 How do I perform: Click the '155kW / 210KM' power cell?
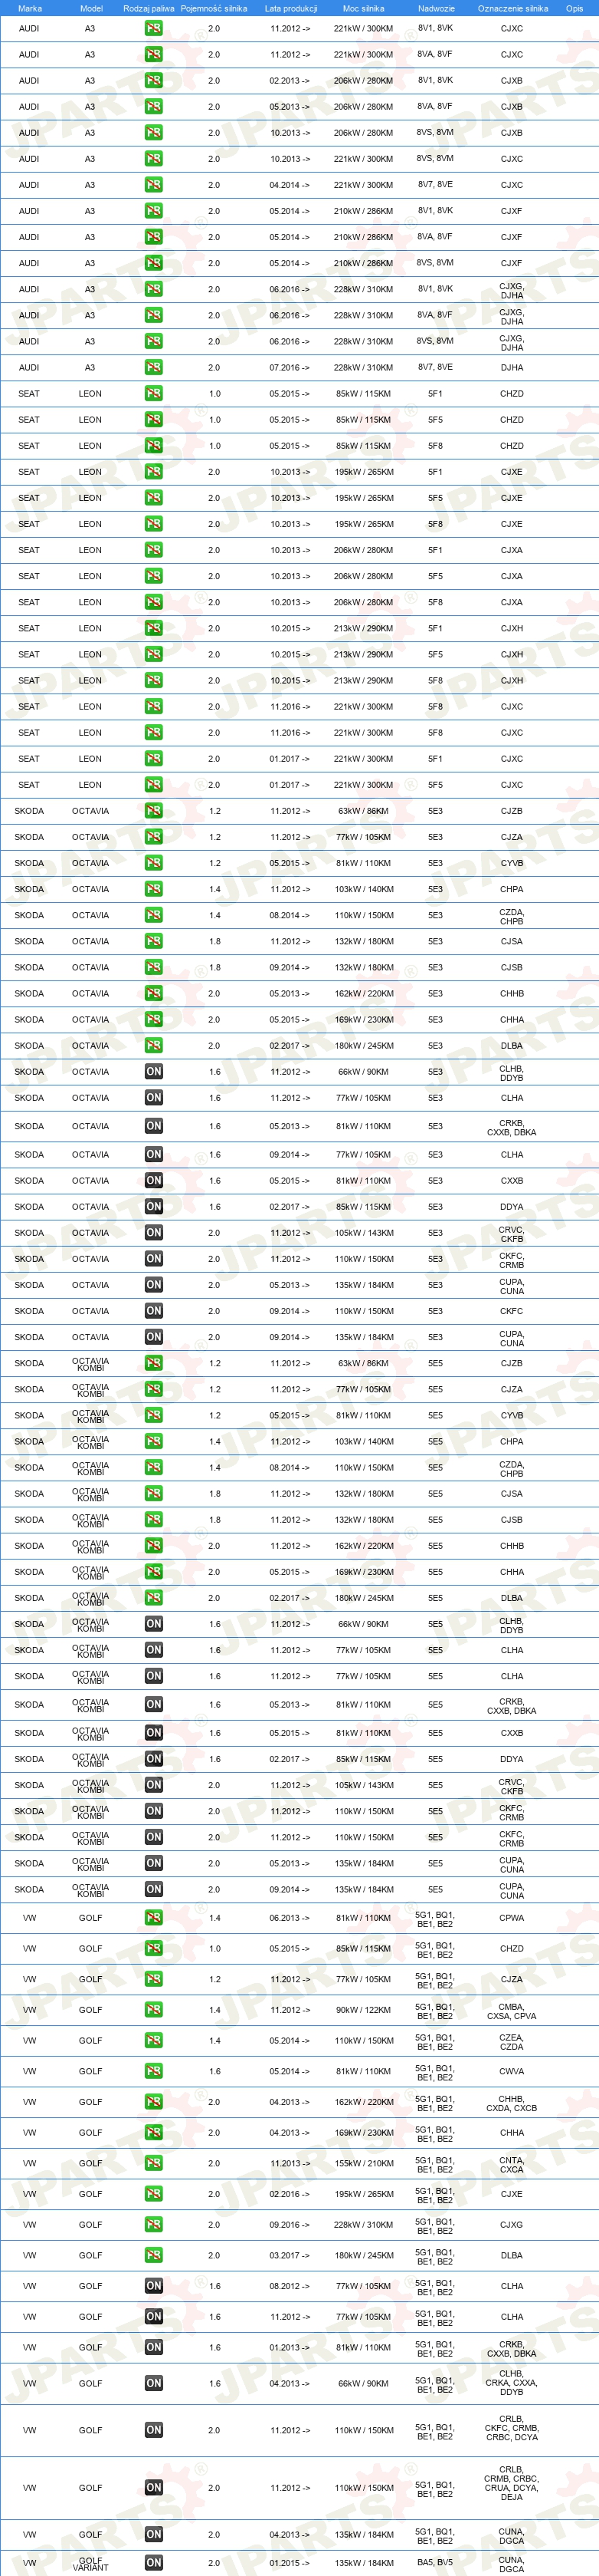coord(363,2163)
